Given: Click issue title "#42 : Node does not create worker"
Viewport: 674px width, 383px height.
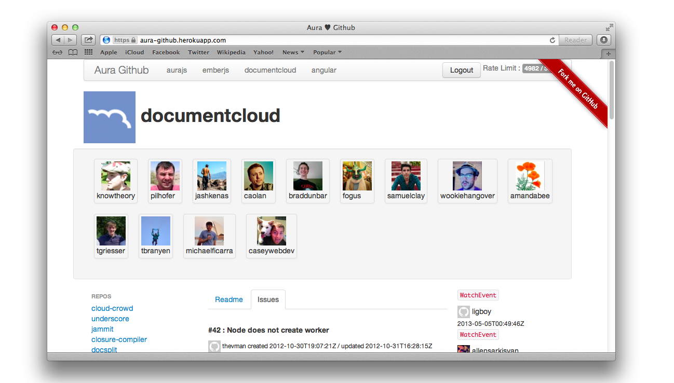Looking at the screenshot, I should pos(268,330).
